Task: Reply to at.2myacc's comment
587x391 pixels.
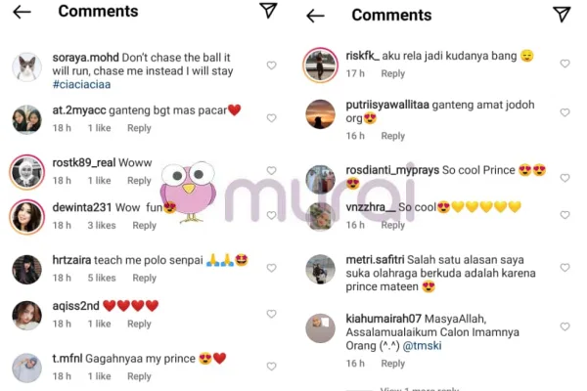Action: pos(139,128)
